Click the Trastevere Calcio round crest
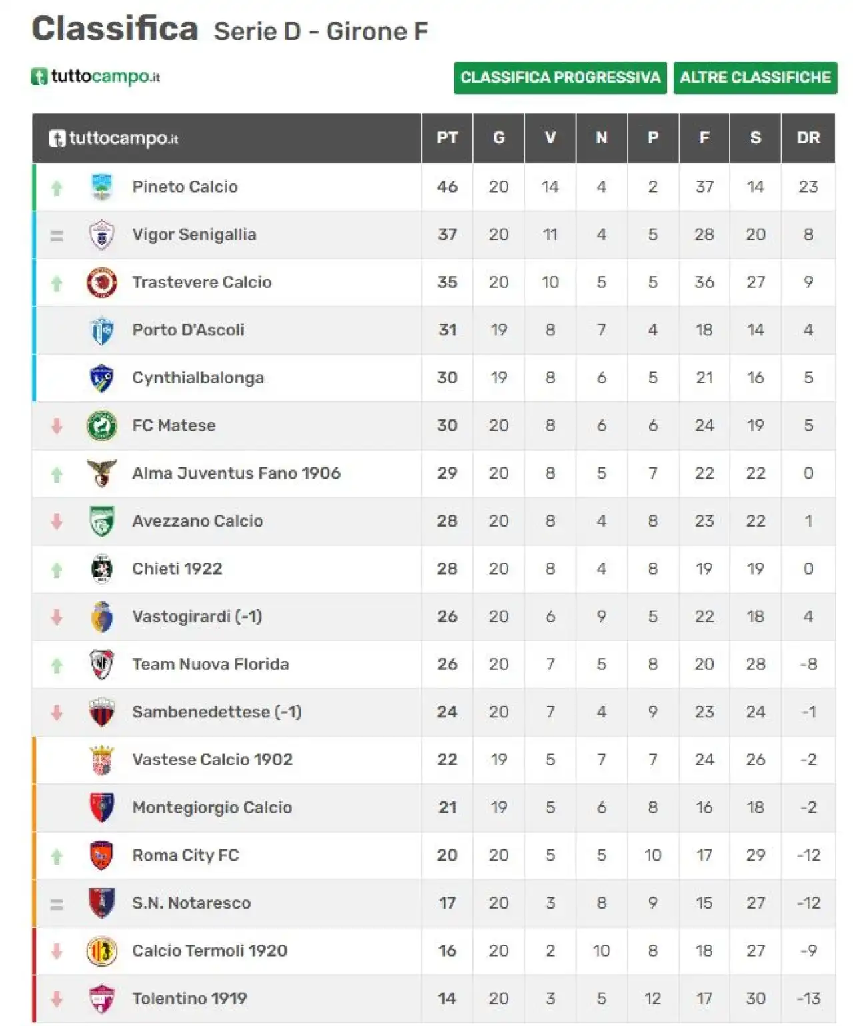 pyautogui.click(x=101, y=282)
